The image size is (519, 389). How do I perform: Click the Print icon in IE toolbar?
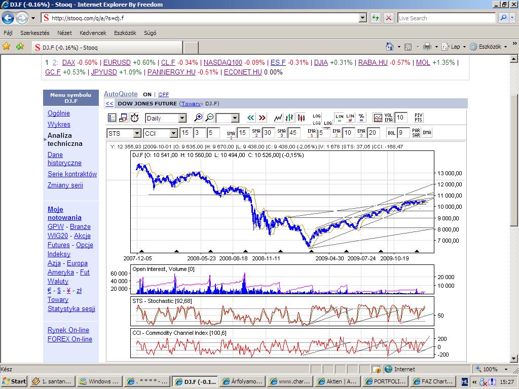click(x=427, y=47)
